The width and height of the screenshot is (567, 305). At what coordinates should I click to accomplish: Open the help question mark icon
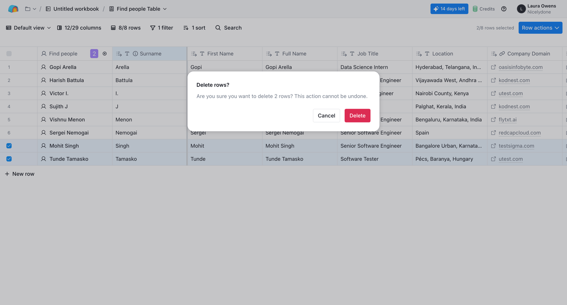pyautogui.click(x=504, y=9)
